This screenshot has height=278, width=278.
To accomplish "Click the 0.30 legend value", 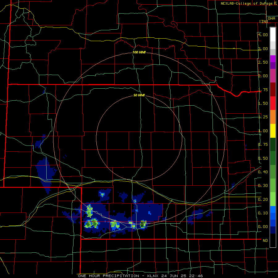I will (263, 186).
